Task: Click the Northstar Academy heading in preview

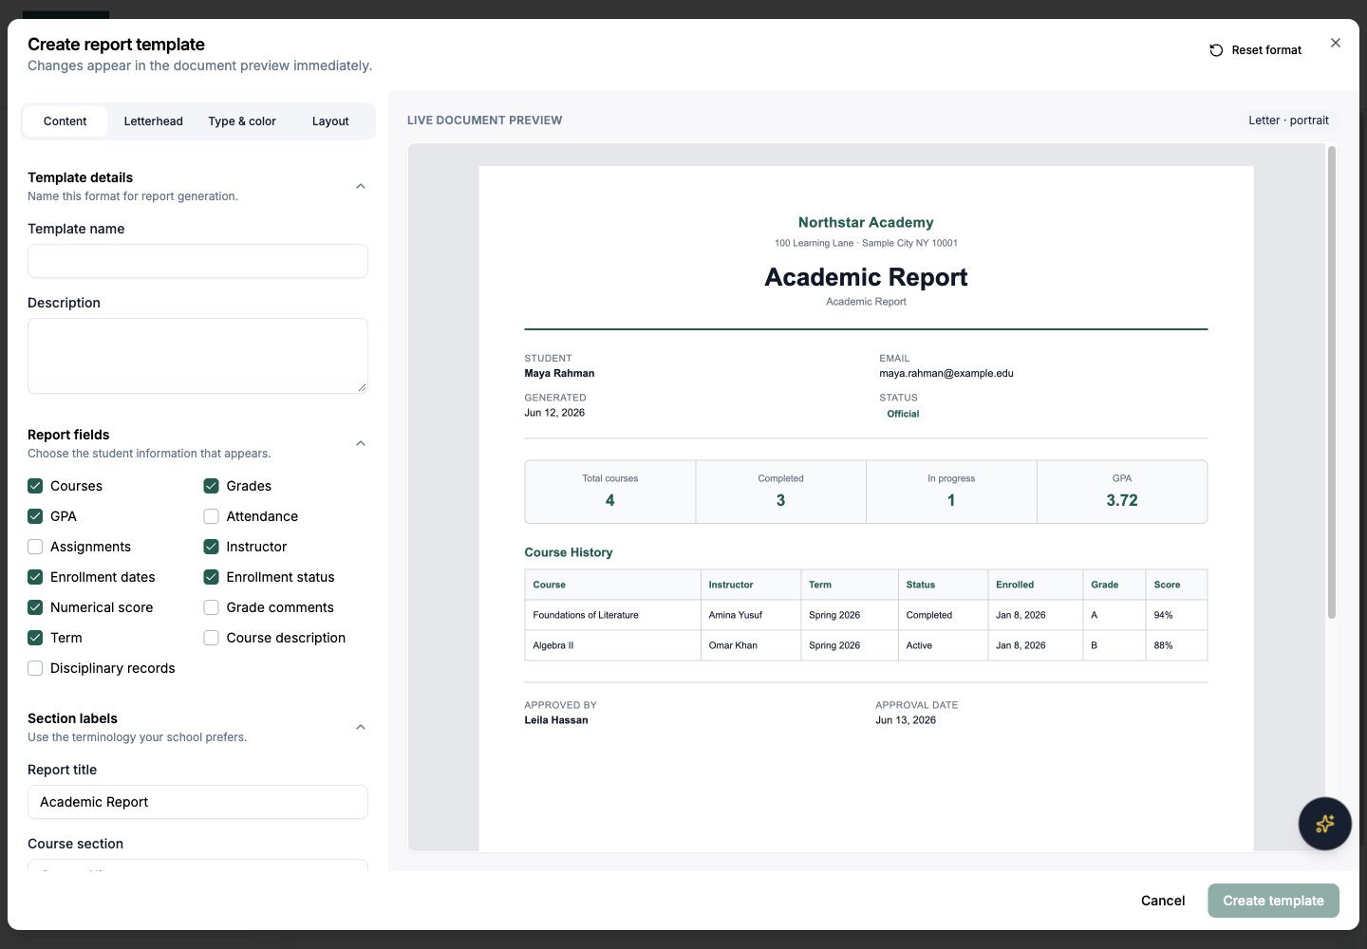Action: click(x=866, y=222)
